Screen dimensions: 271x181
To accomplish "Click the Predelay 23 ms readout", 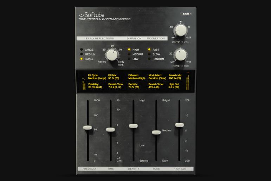I will point(95,85).
